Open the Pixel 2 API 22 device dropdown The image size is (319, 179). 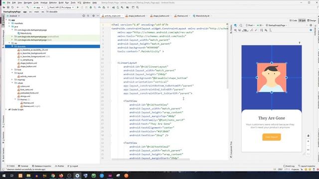(x=60, y=7)
